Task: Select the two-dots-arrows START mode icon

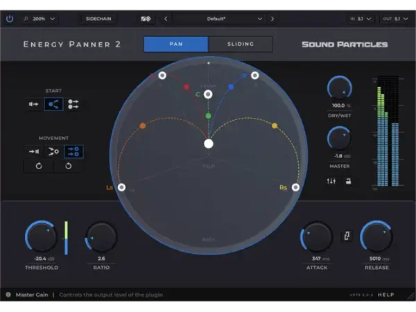Action: click(73, 104)
